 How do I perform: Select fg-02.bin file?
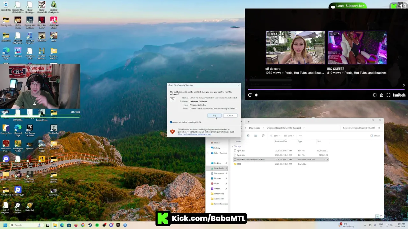click(241, 155)
